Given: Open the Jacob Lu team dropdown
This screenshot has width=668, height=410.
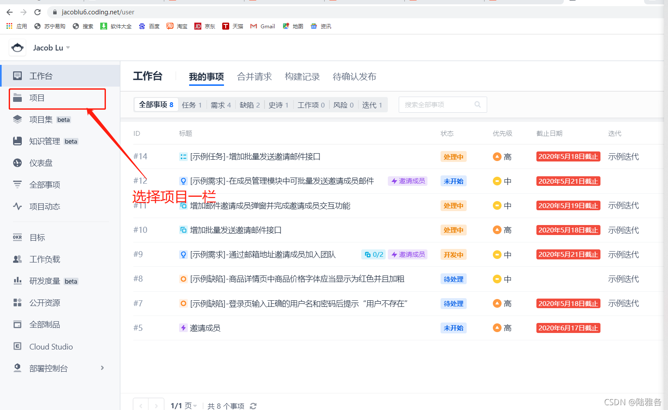Looking at the screenshot, I should [51, 48].
